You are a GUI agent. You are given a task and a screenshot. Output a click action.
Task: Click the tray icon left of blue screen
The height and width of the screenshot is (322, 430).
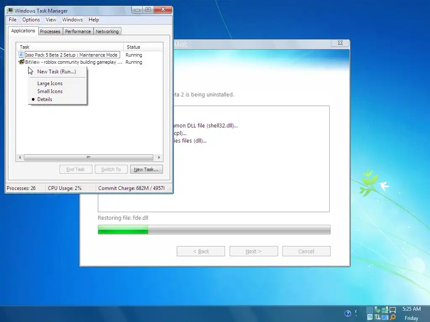click(378, 317)
